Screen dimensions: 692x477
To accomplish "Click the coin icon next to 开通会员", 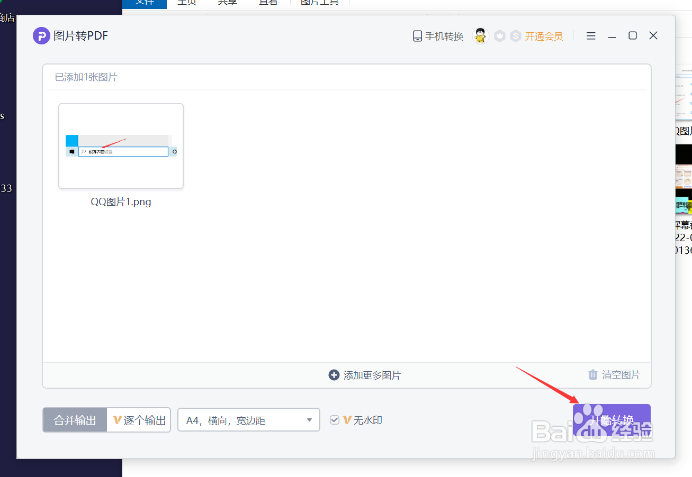I will [515, 35].
